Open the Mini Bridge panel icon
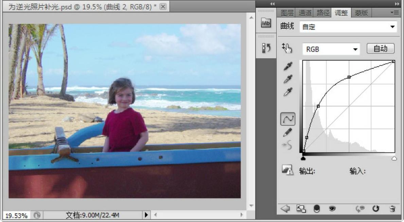Viewport: 404px width, 222px height. [266, 23]
